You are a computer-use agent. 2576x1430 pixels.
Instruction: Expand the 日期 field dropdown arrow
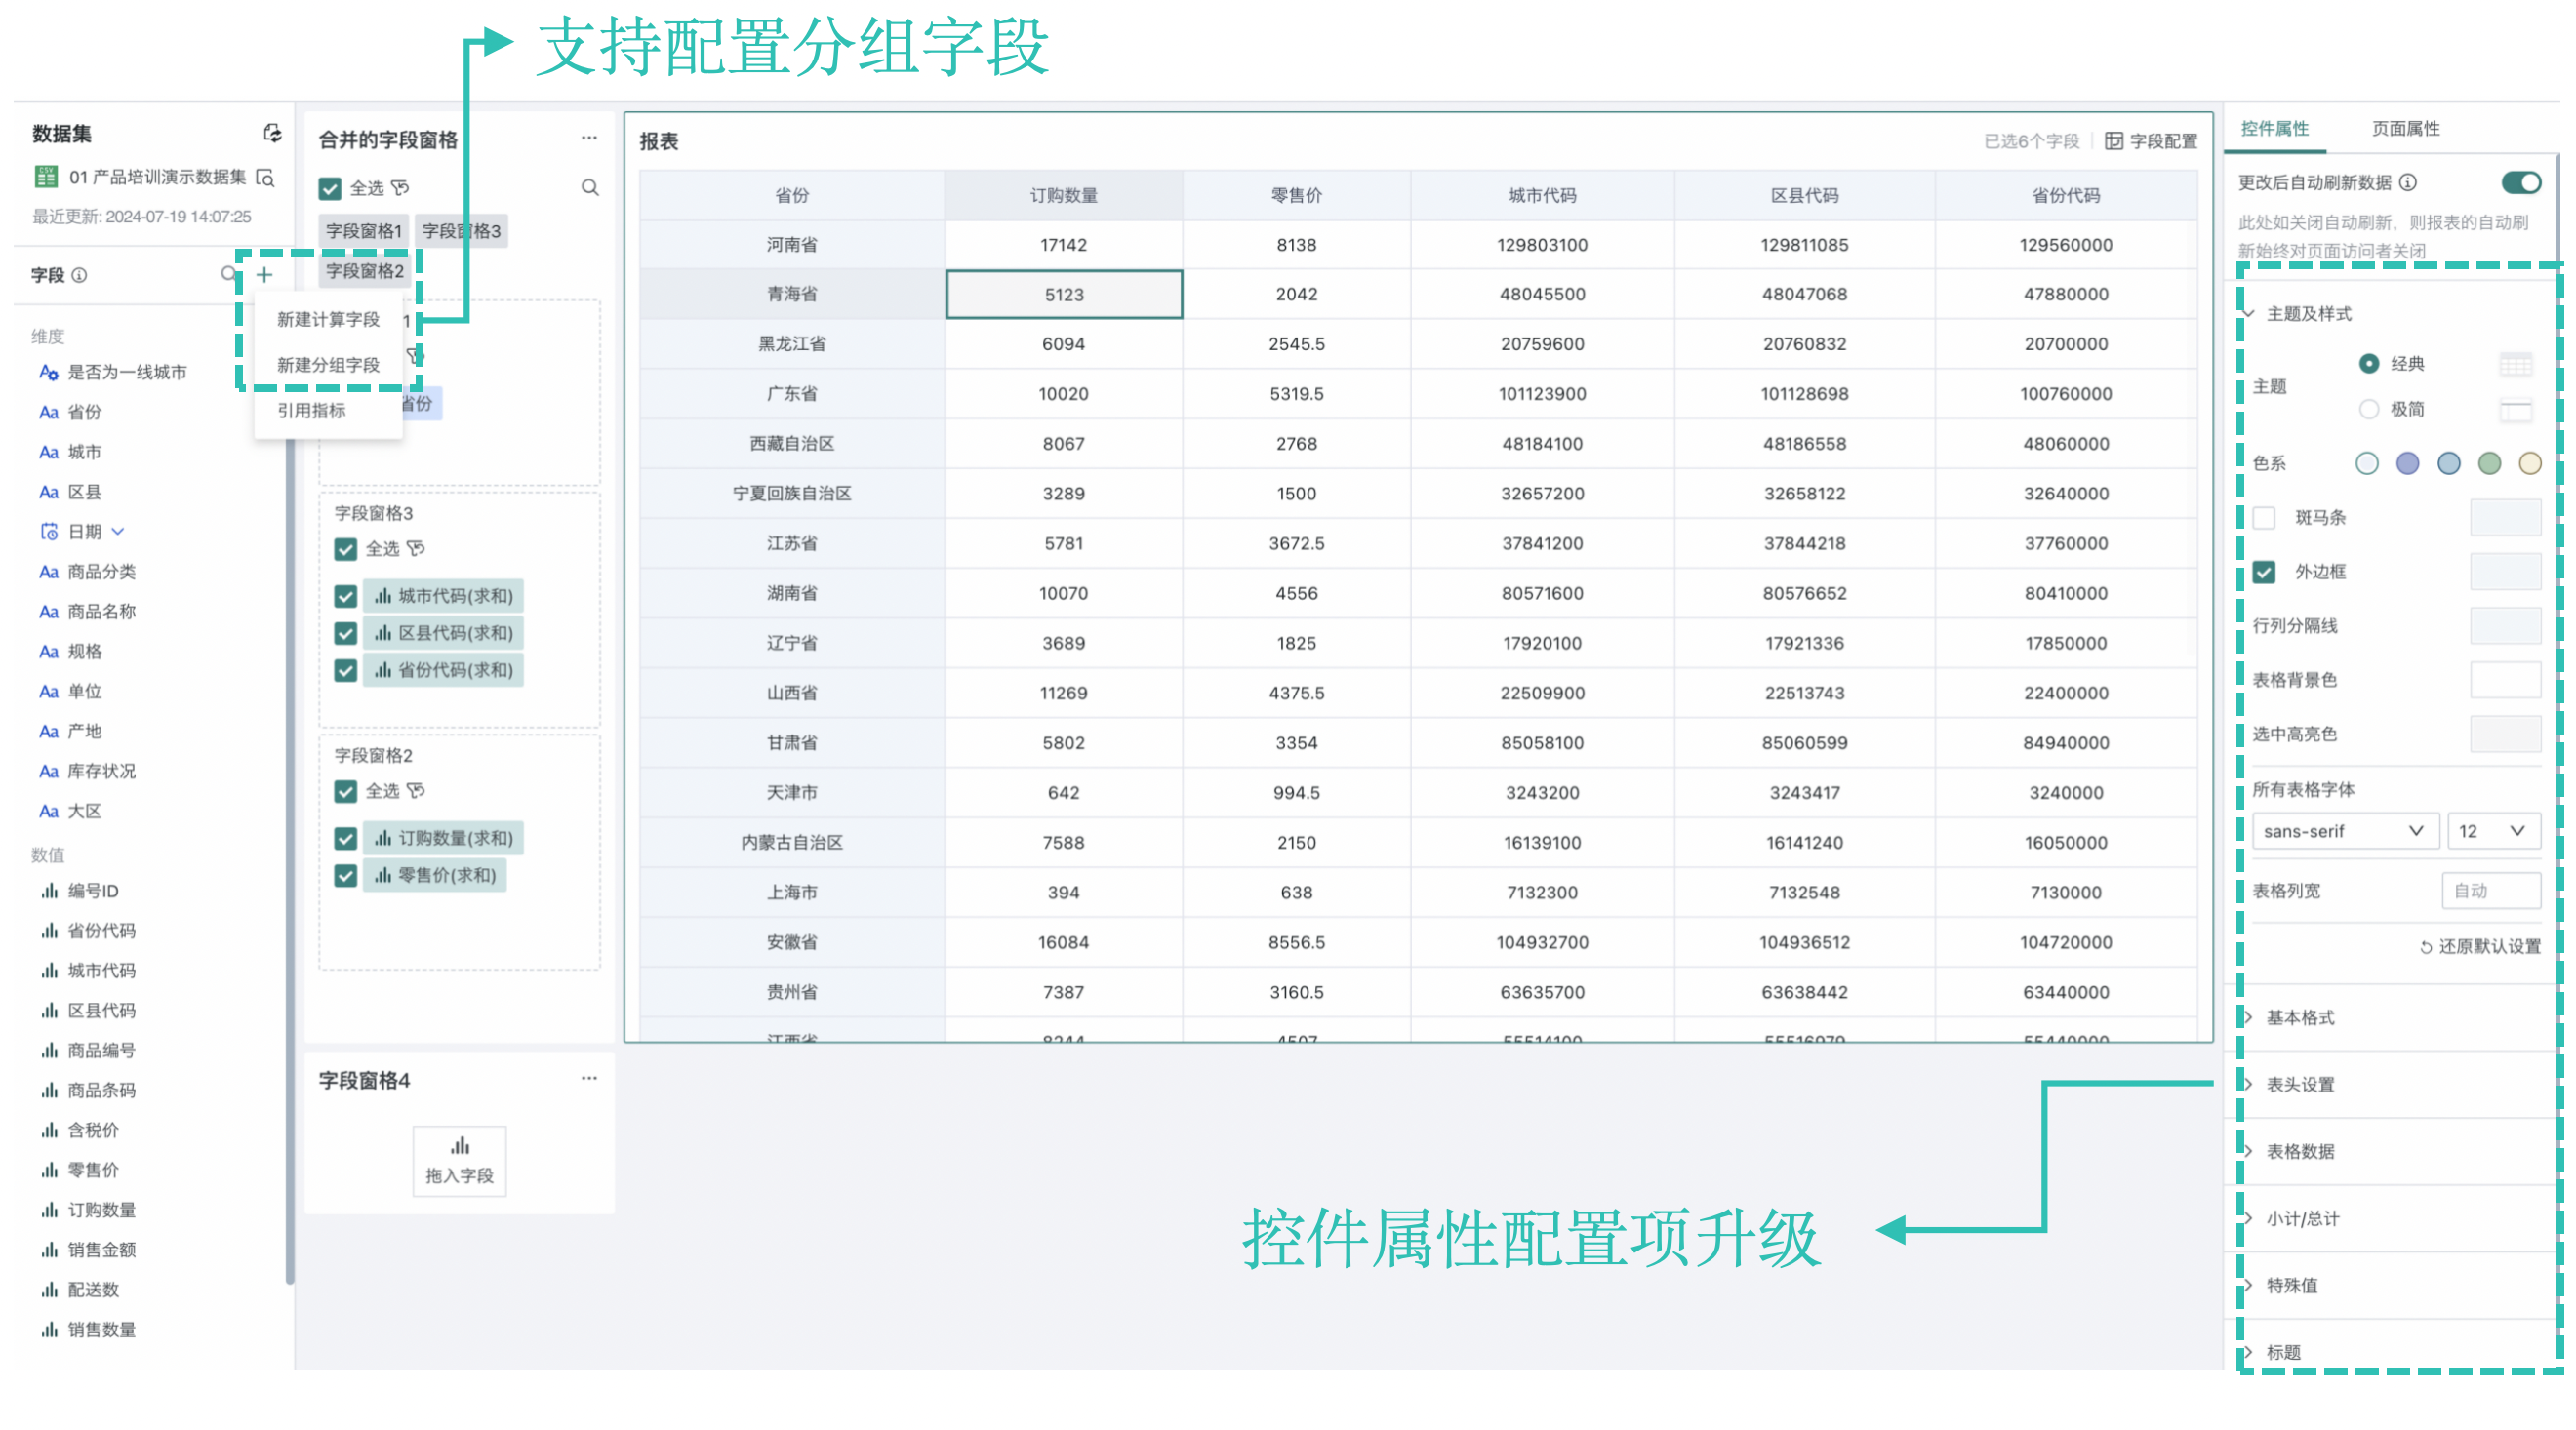click(118, 531)
